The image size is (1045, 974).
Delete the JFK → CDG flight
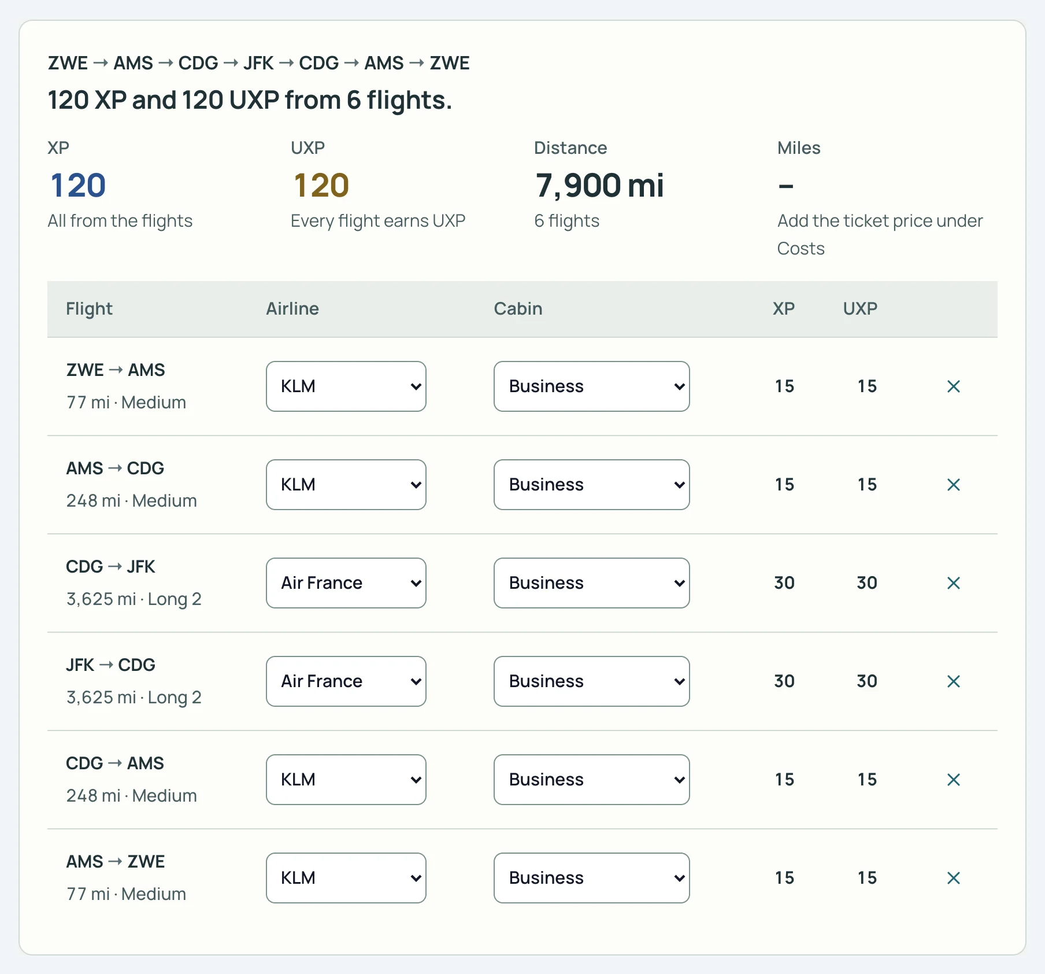click(x=954, y=681)
